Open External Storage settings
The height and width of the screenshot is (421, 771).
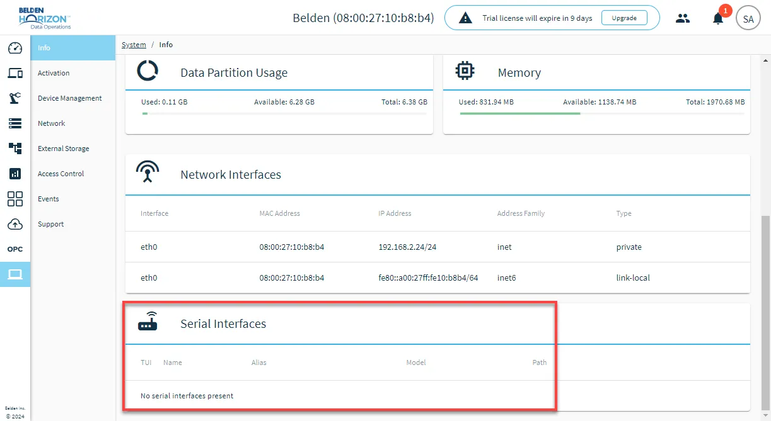coord(73,149)
